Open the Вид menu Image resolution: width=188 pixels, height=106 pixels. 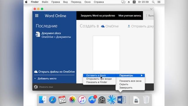click(x=66, y=2)
